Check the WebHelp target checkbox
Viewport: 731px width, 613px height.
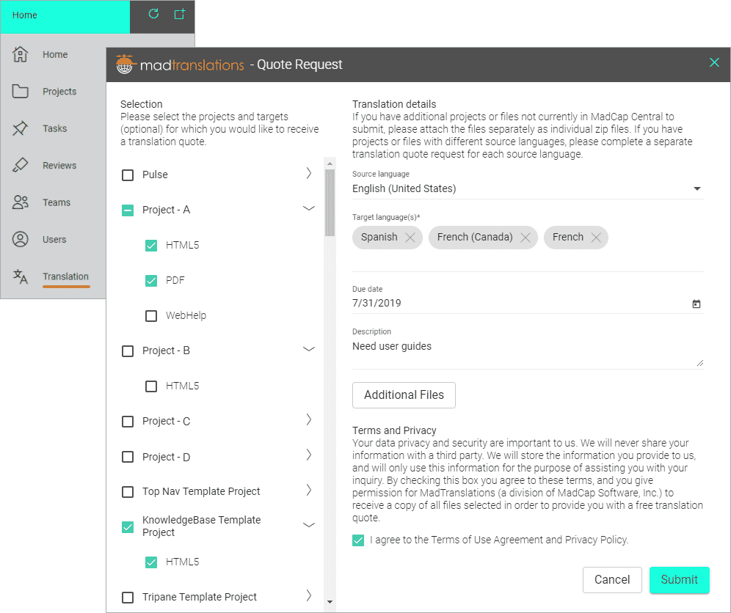point(151,316)
